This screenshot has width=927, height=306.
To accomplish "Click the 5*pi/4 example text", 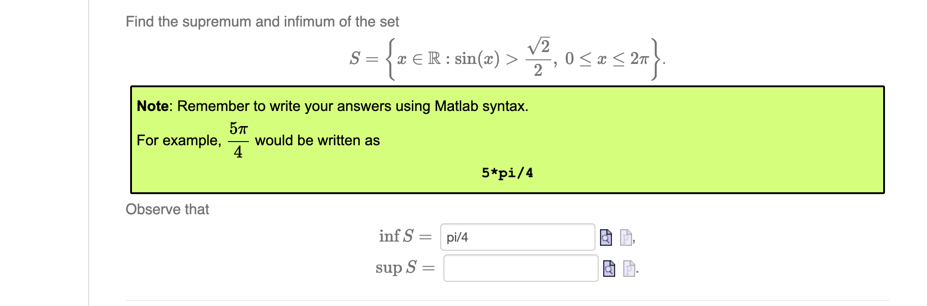I will click(507, 173).
